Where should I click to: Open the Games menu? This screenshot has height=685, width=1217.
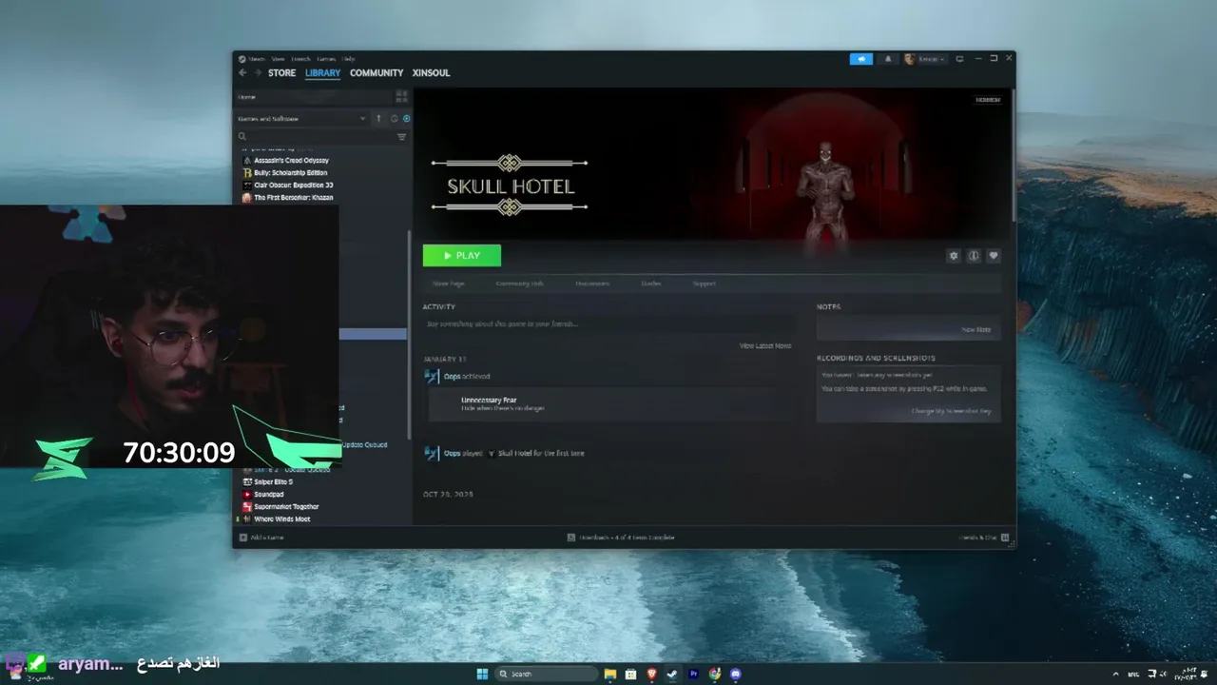pos(327,59)
